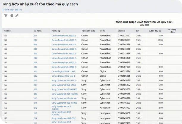Open Canon PowerShot A3400 IS item
The image size is (182, 124).
coord(64,67)
